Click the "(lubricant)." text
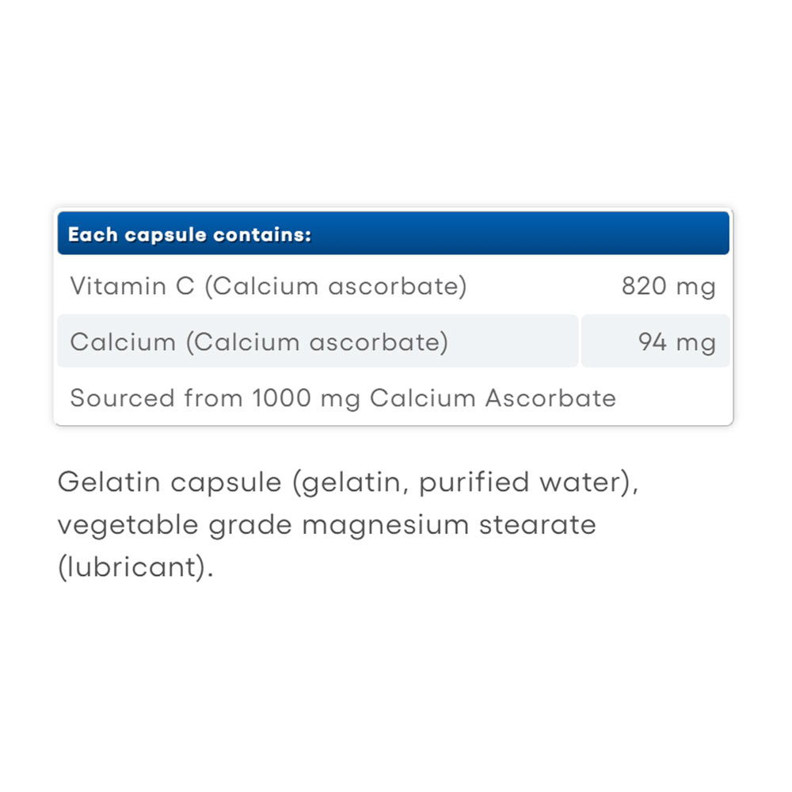Image resolution: width=792 pixels, height=792 pixels. (x=135, y=566)
